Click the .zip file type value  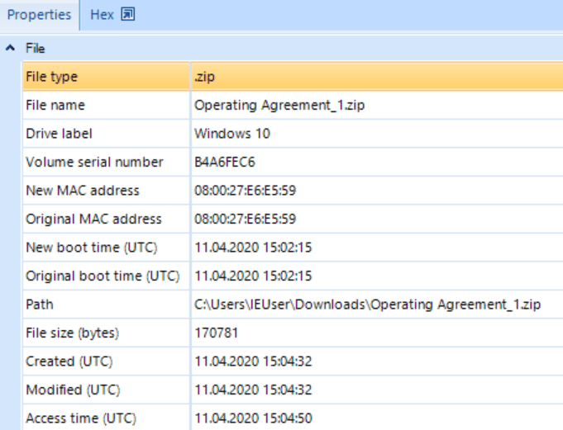[206, 77]
